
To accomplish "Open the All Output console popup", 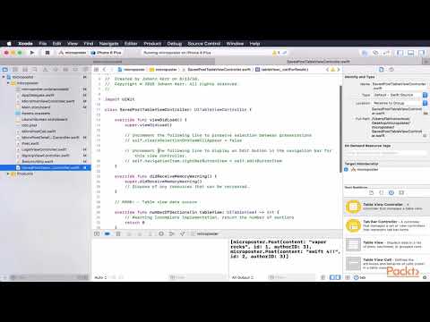I will click(243, 277).
